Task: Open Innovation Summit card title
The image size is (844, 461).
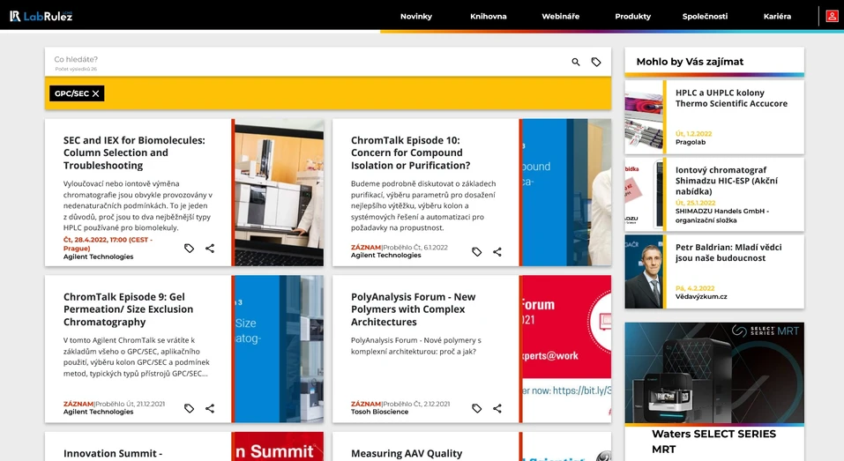Action: click(x=113, y=453)
